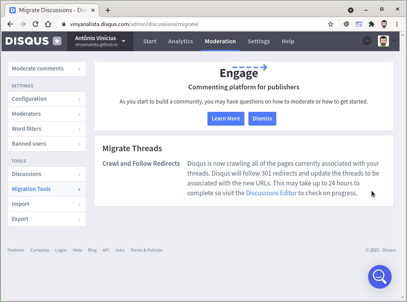Click the browser back arrow
407x302 pixels.
coord(10,24)
